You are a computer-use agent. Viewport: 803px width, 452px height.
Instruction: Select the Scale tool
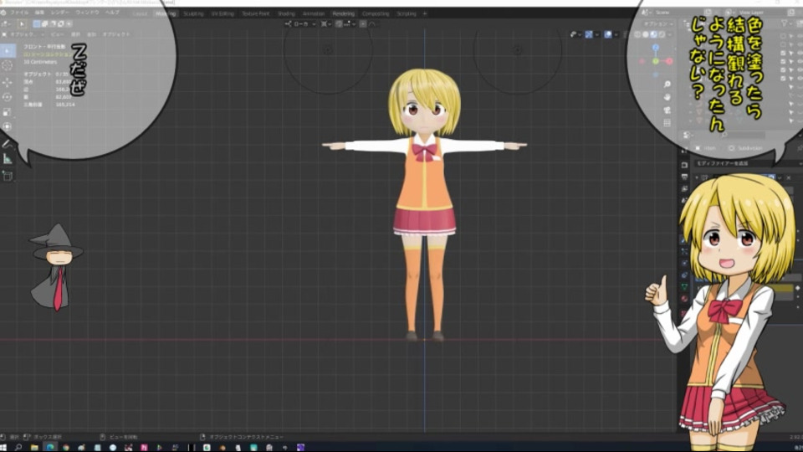[8, 111]
